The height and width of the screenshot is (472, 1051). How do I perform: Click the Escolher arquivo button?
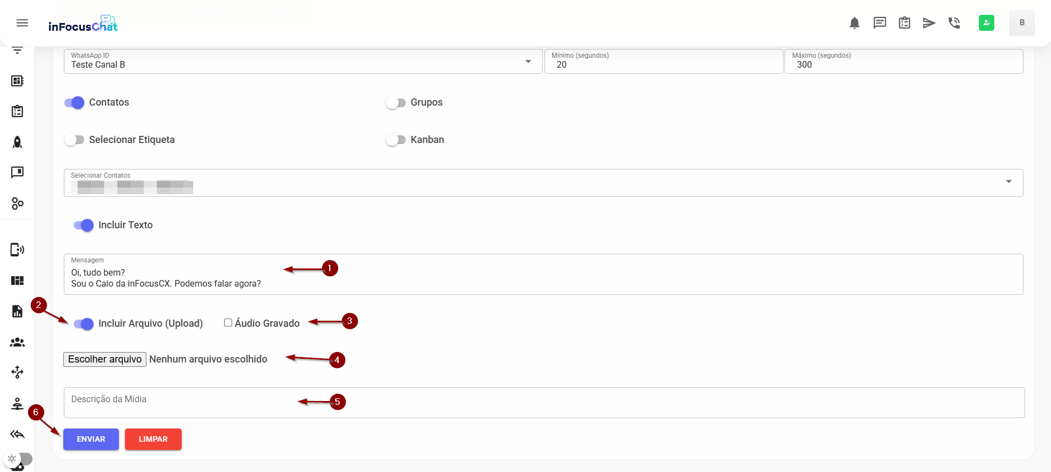tap(105, 359)
